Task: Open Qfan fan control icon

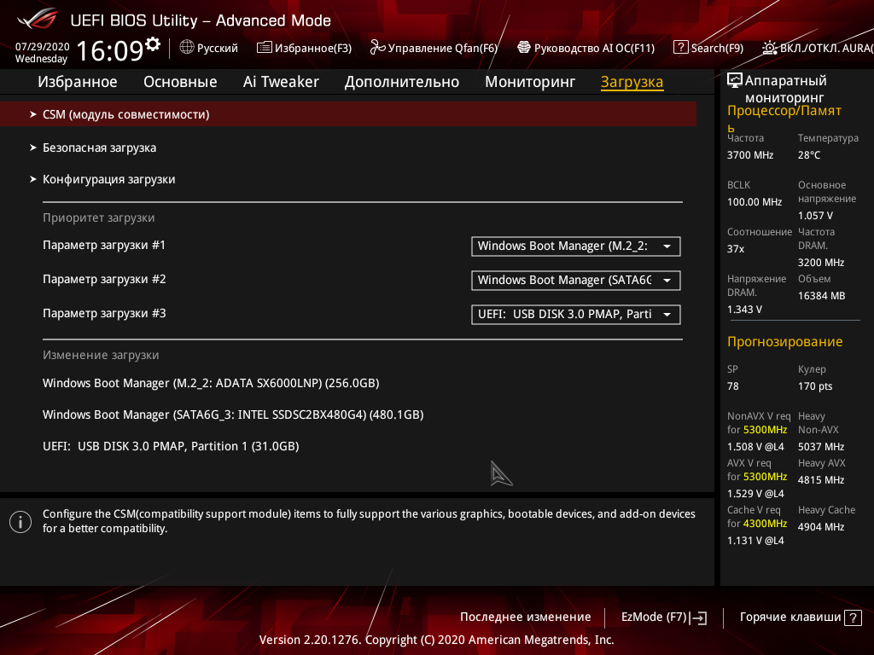Action: pos(377,48)
